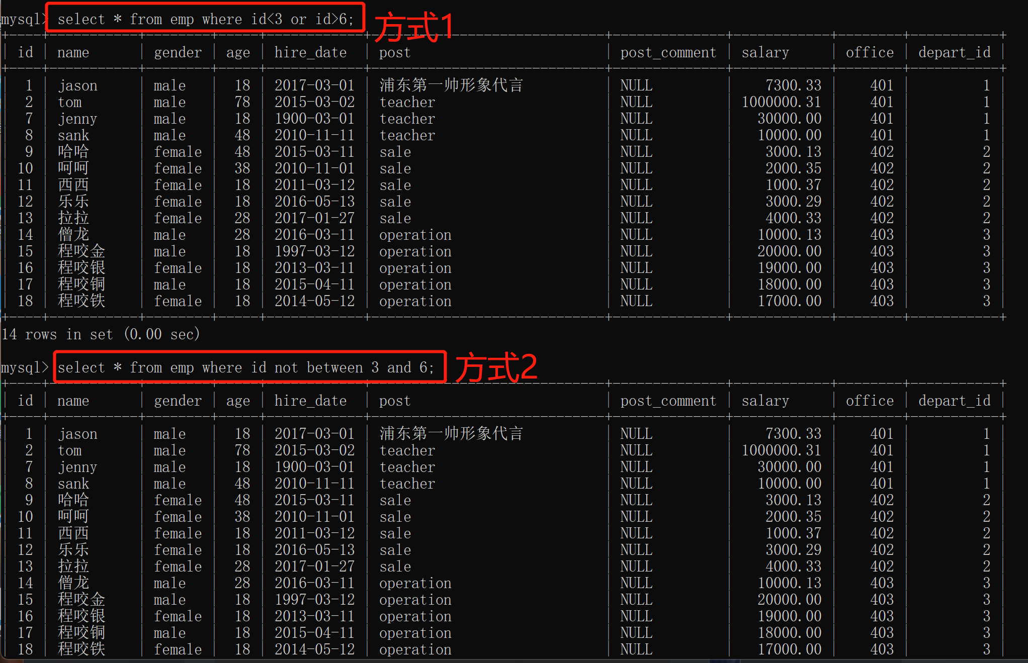This screenshot has height=663, width=1028.
Task: Click the gender header in first table
Action: pos(178,52)
